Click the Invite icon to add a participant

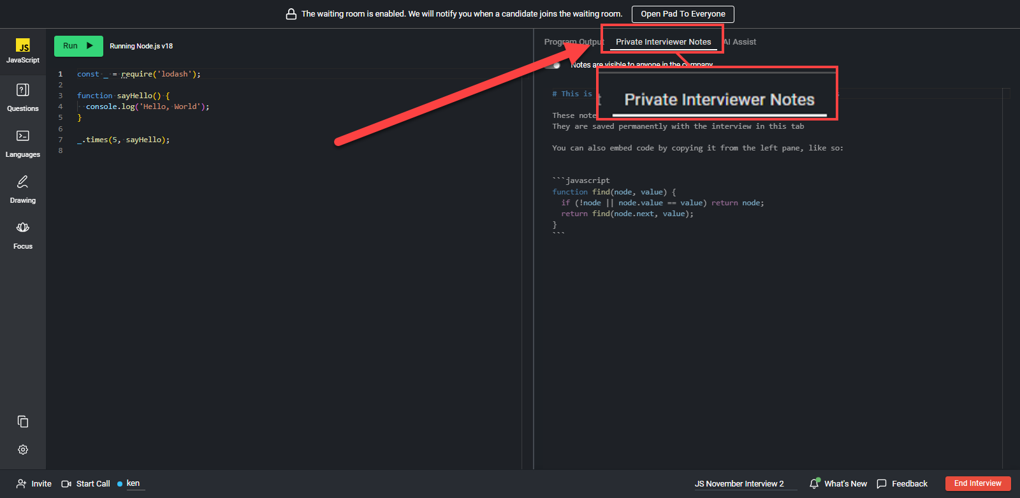(x=22, y=484)
